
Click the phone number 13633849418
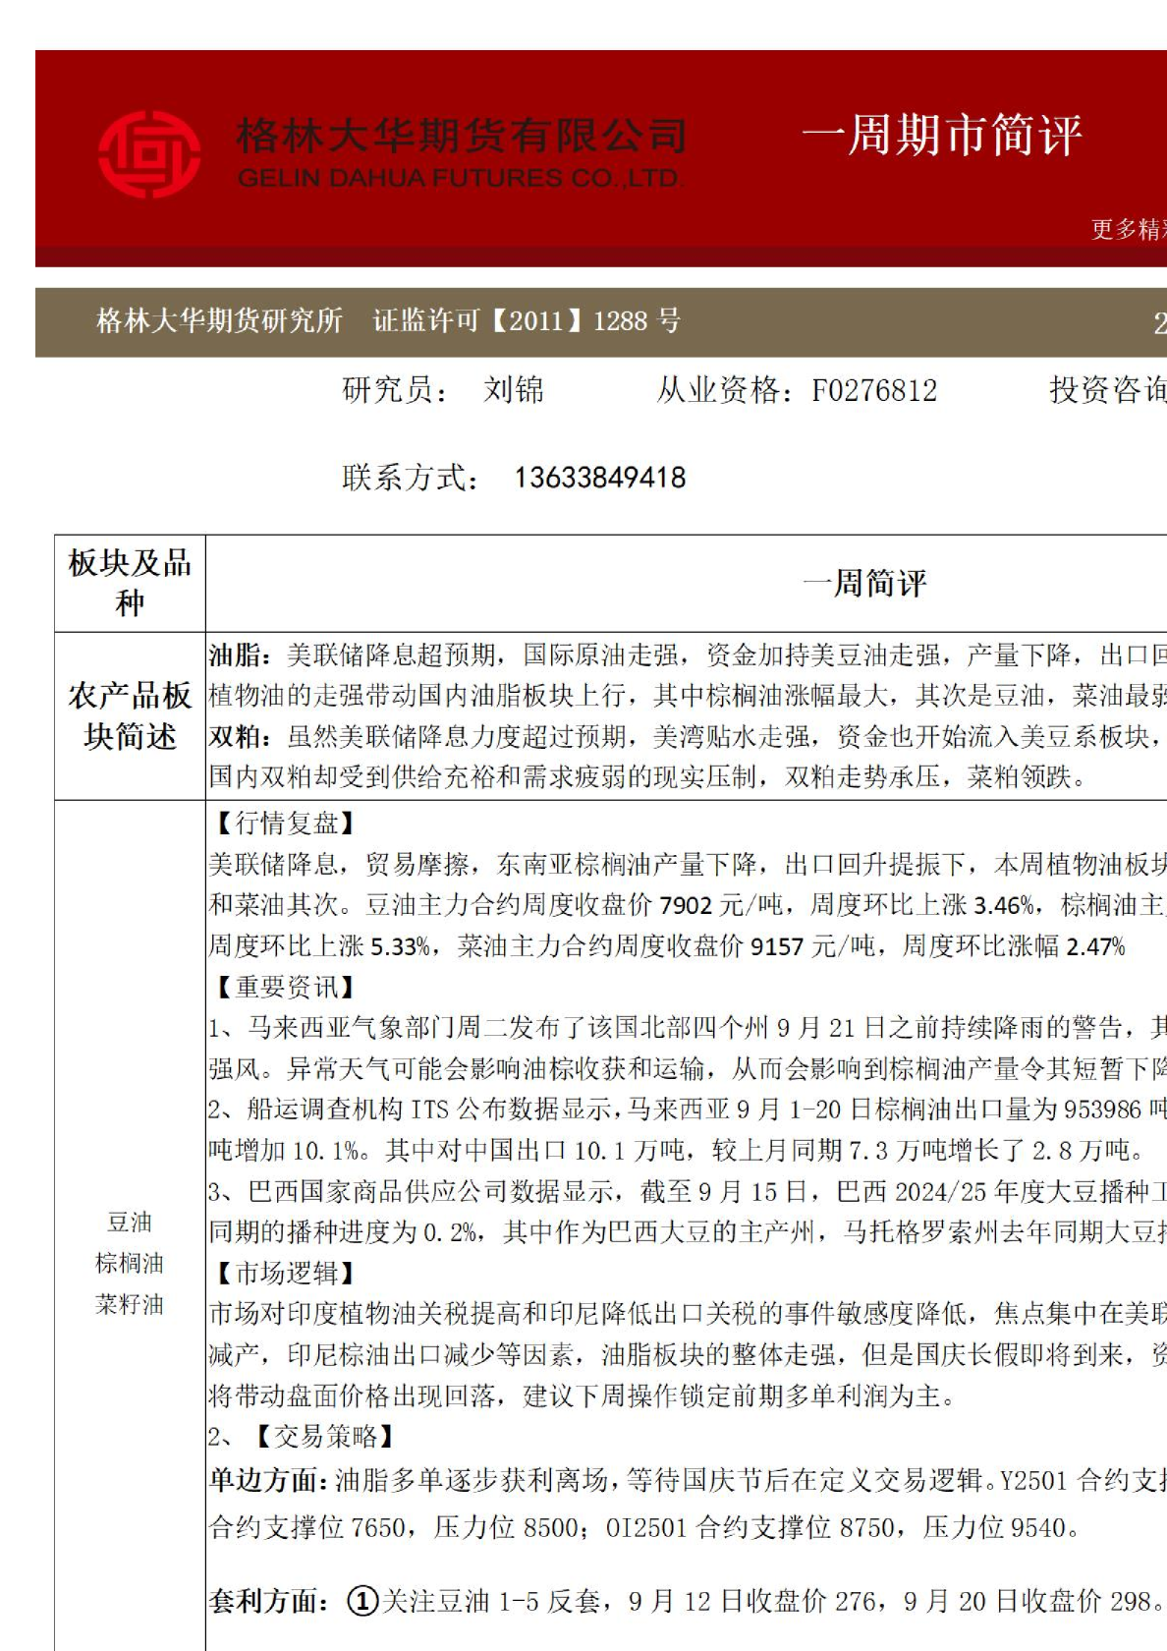click(x=599, y=478)
